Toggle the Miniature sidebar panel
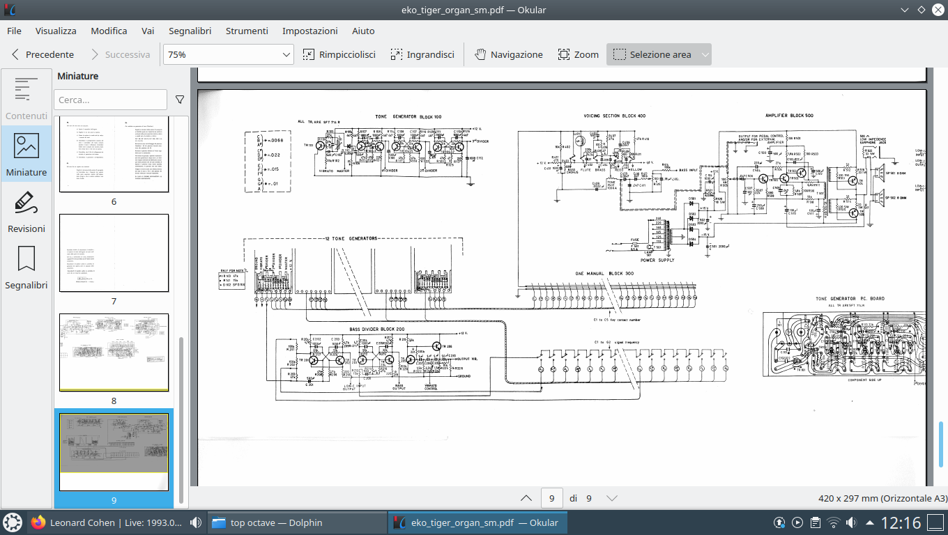This screenshot has width=948, height=535. 26,155
